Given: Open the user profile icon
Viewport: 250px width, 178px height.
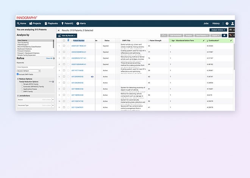Looking at the screenshot, I should tap(233, 23).
